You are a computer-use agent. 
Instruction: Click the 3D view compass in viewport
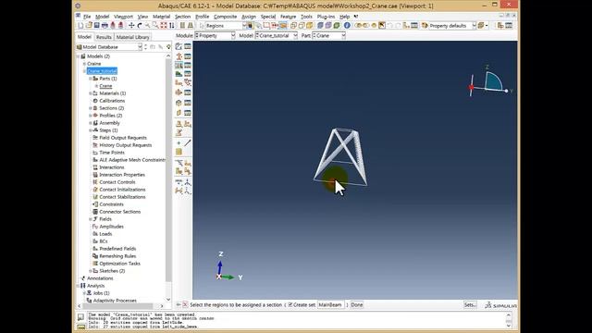pyautogui.click(x=489, y=82)
